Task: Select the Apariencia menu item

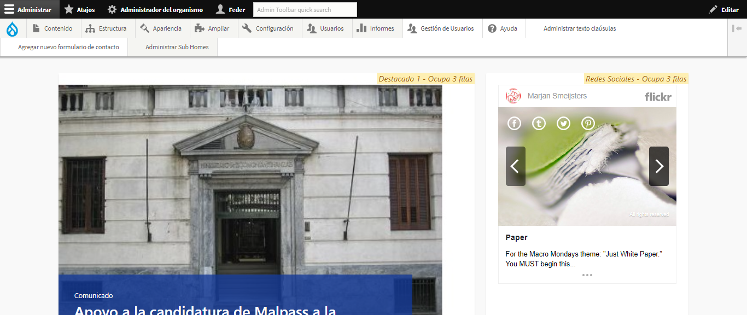Action: [161, 28]
